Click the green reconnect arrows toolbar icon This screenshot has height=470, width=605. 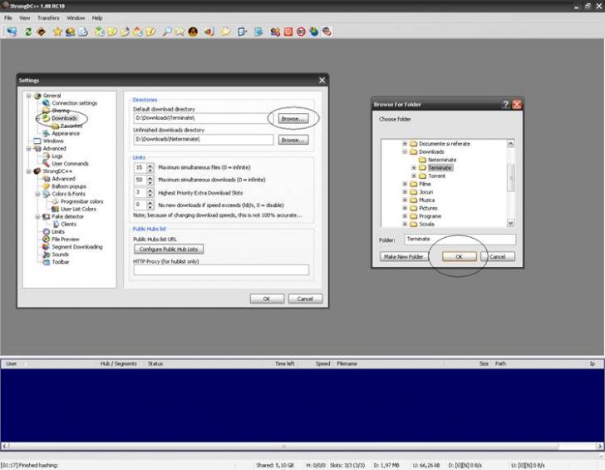(x=28, y=32)
